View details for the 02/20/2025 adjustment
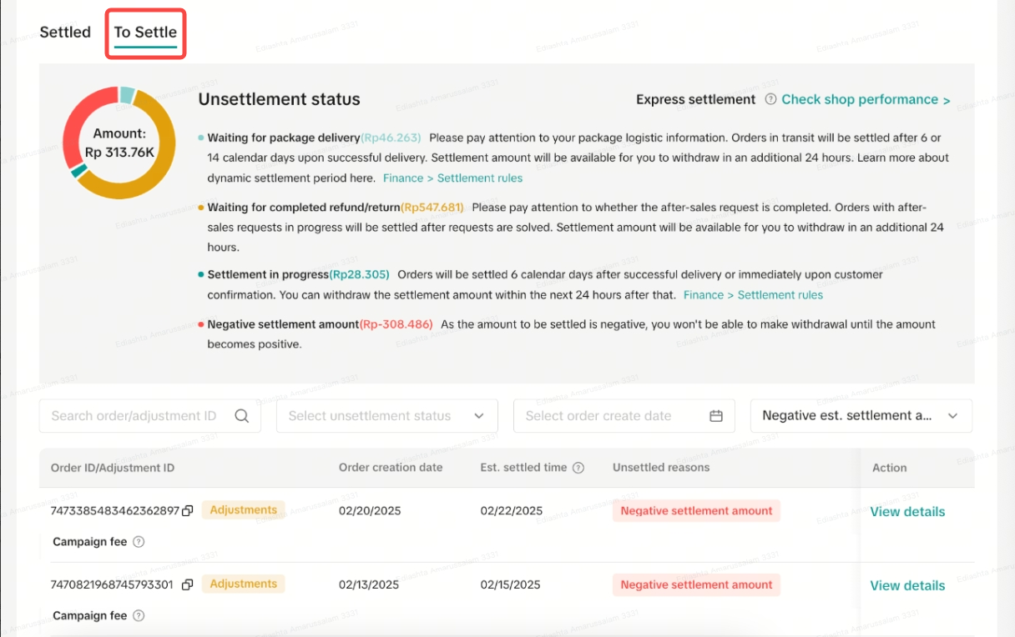This screenshot has width=1015, height=637. click(x=907, y=512)
